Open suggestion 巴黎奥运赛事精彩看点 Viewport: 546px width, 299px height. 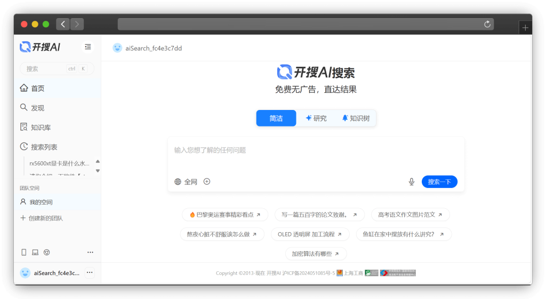225,215
